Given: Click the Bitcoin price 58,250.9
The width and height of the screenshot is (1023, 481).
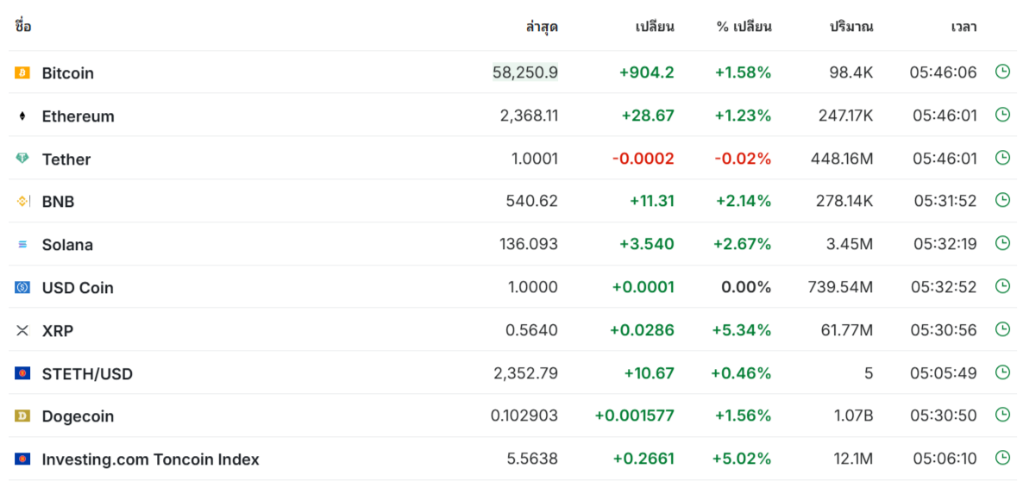Looking at the screenshot, I should (x=525, y=73).
